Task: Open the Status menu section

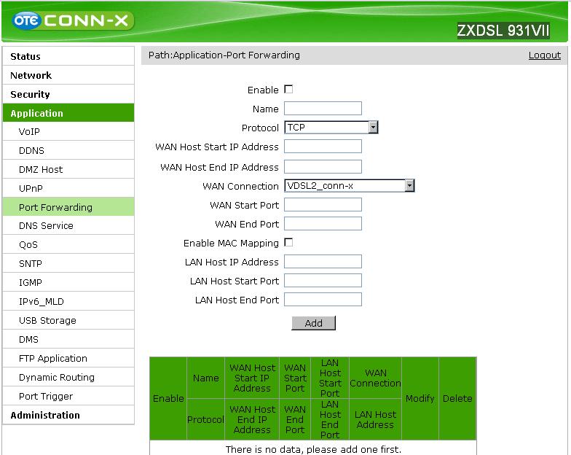Action: 68,56
